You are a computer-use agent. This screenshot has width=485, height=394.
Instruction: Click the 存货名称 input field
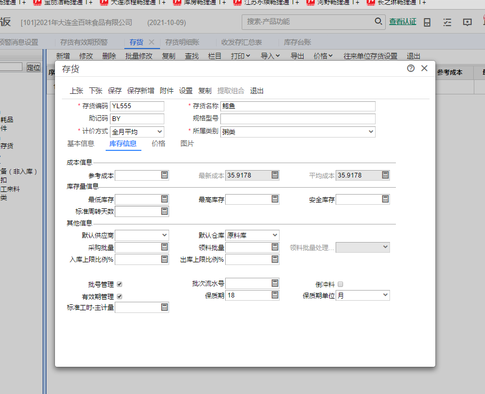298,106
